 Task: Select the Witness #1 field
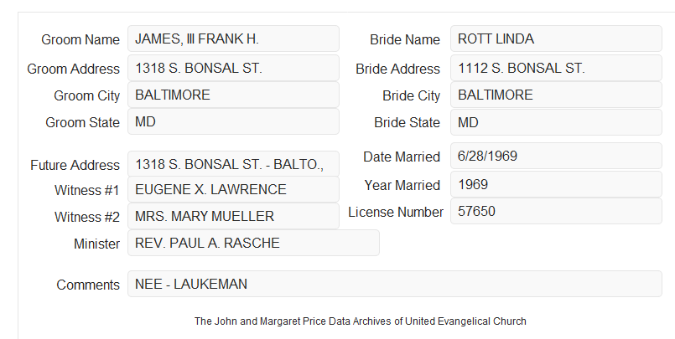(233, 189)
